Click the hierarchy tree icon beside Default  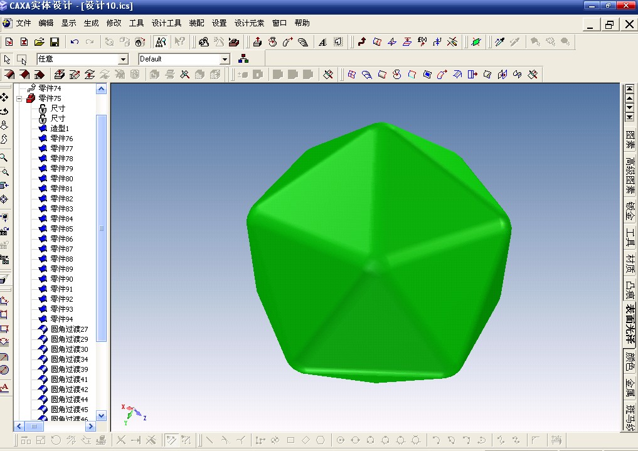(x=243, y=58)
